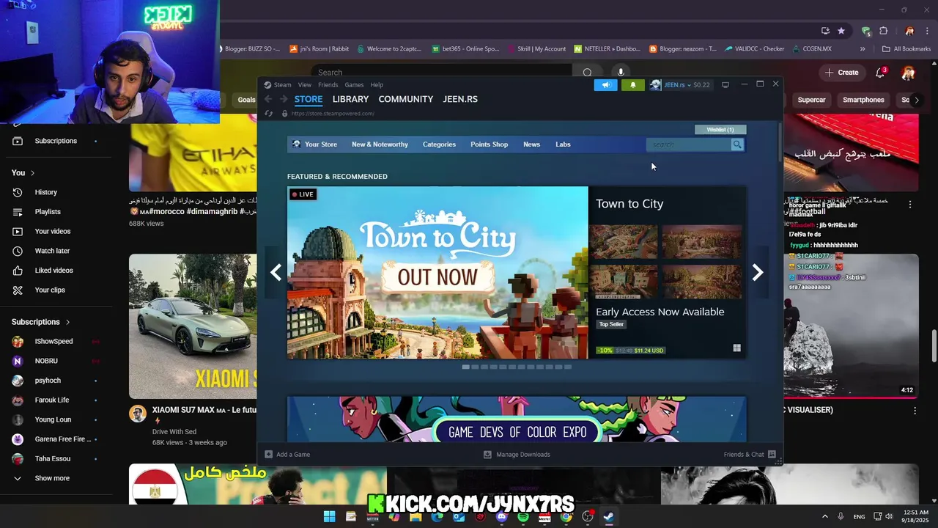Click the YouTube search box
This screenshot has width=938, height=528.
[x=441, y=73]
